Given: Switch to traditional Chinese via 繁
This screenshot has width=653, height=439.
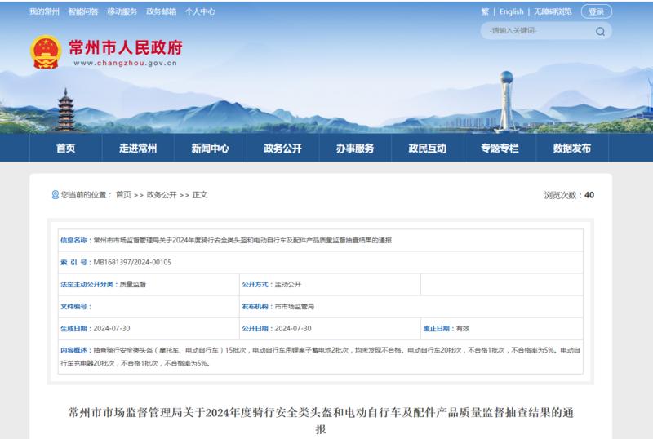Looking at the screenshot, I should click(485, 11).
